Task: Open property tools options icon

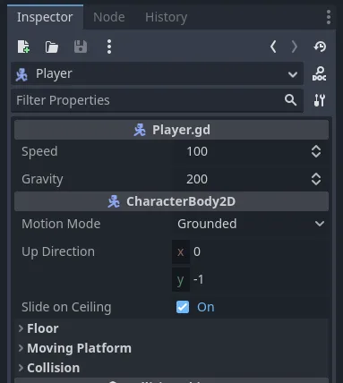Action: [320, 100]
